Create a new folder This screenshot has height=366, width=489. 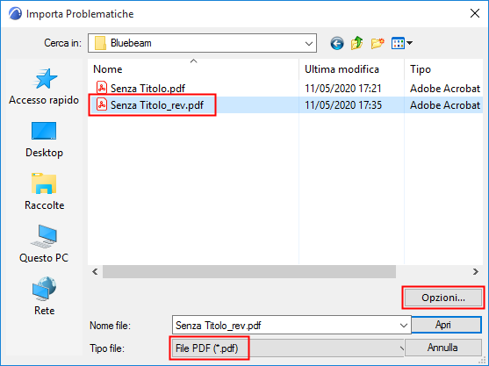[378, 43]
